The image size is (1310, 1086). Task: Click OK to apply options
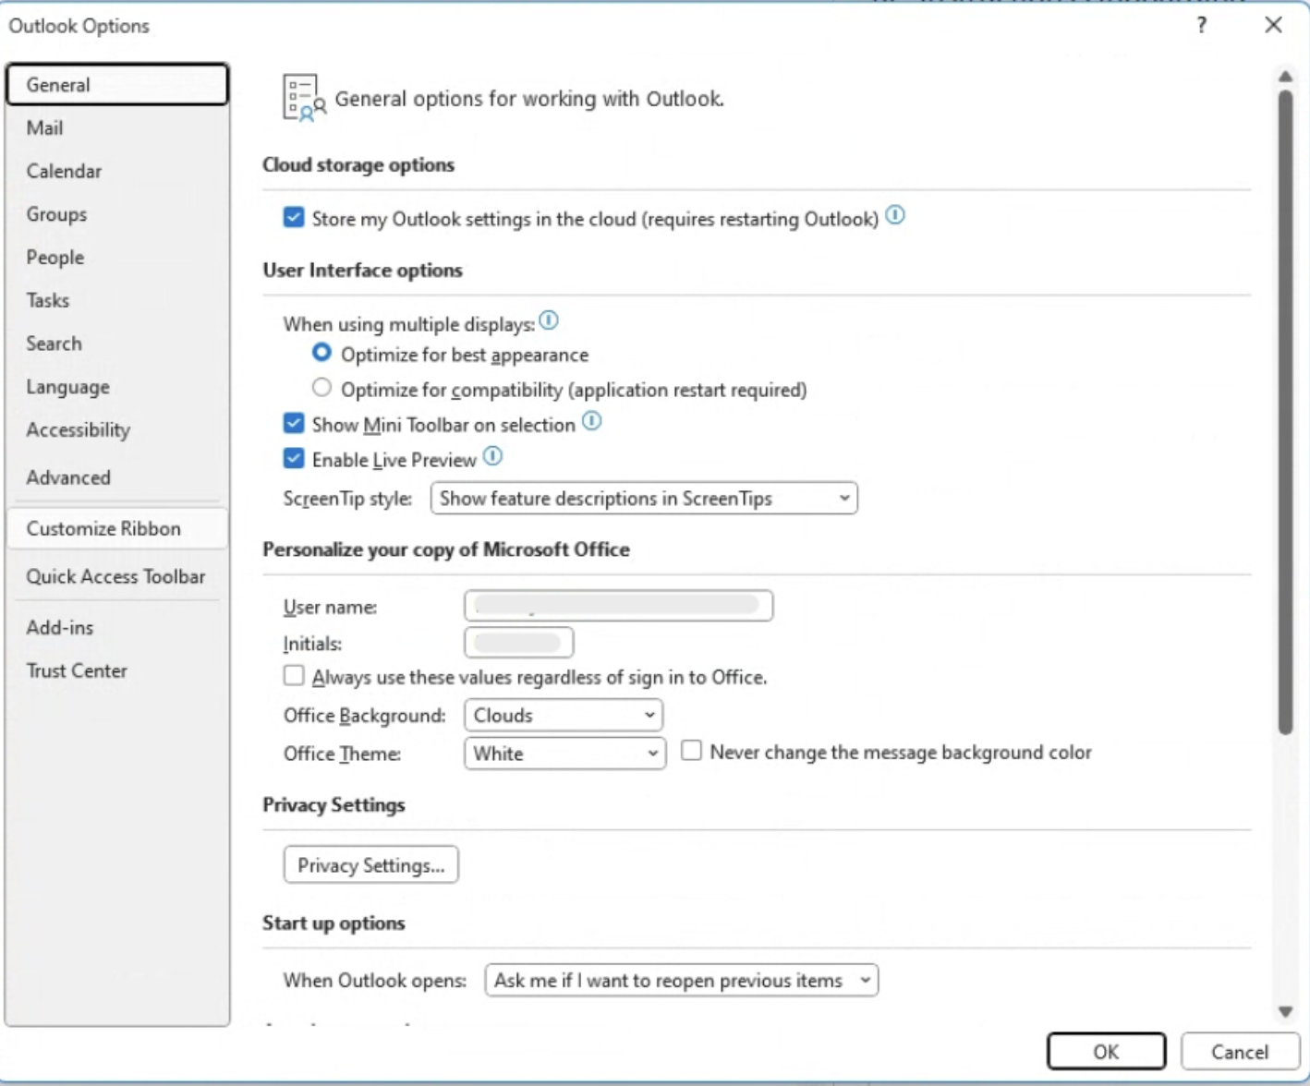pyautogui.click(x=1106, y=1051)
